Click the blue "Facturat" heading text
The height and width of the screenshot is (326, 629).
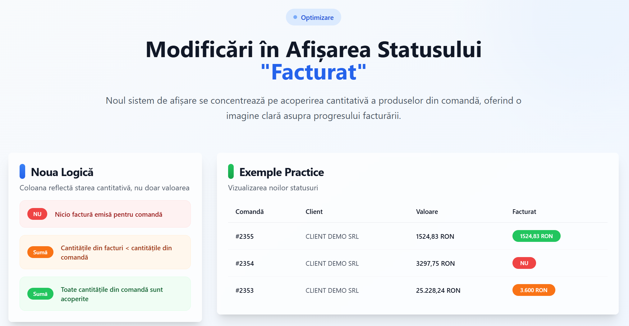pyautogui.click(x=314, y=72)
